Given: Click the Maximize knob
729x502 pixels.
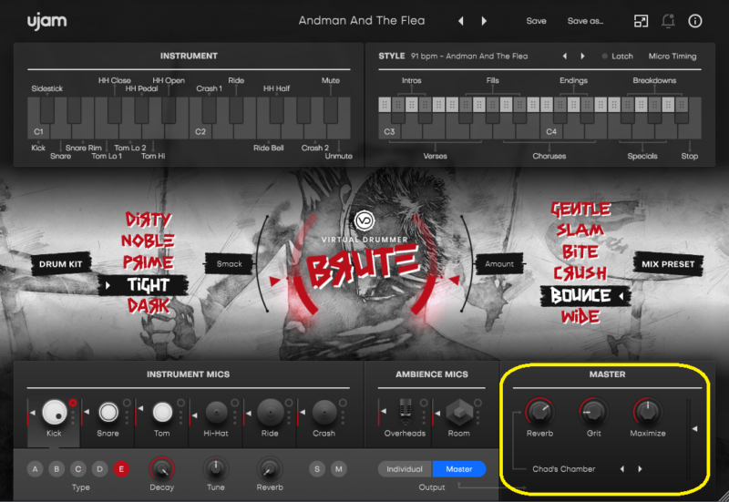Looking at the screenshot, I should pos(648,412).
